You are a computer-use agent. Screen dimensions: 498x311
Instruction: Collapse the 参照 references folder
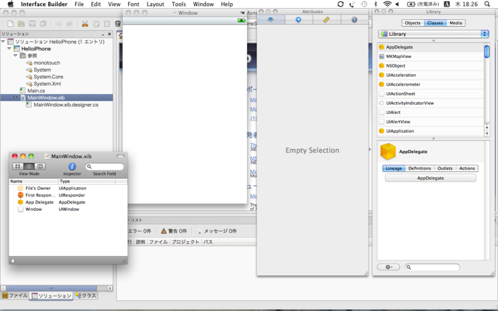(15, 55)
